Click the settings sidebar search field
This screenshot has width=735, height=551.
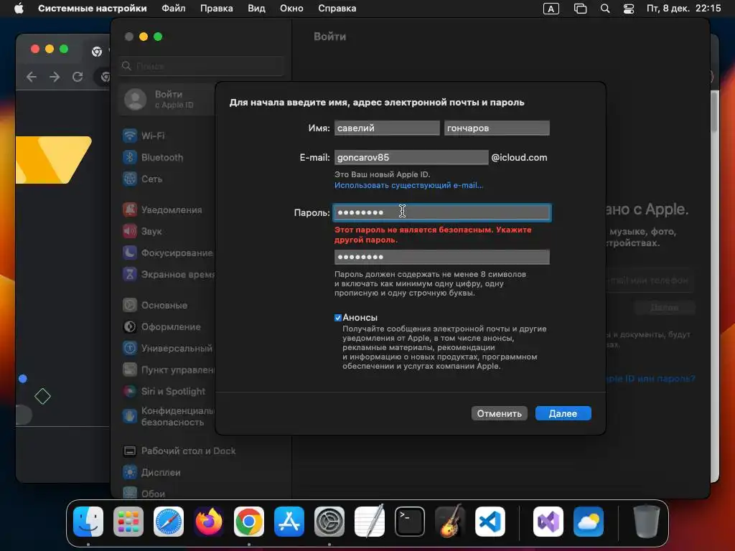pos(202,66)
